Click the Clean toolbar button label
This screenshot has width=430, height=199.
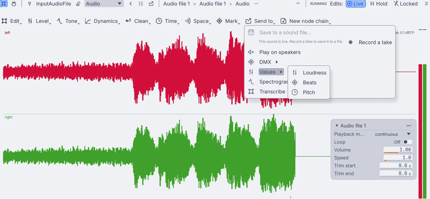141,21
